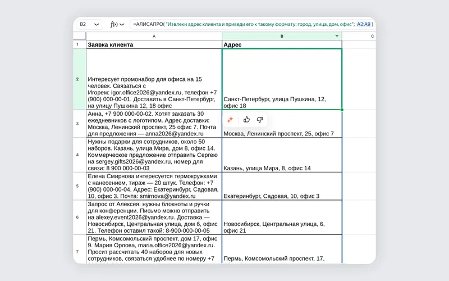Click the fill handle of cell B2
This screenshot has height=281, width=449.
click(x=342, y=110)
